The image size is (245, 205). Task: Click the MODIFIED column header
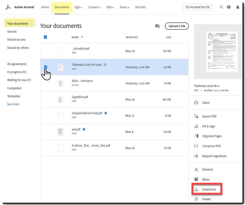coord(132,37)
